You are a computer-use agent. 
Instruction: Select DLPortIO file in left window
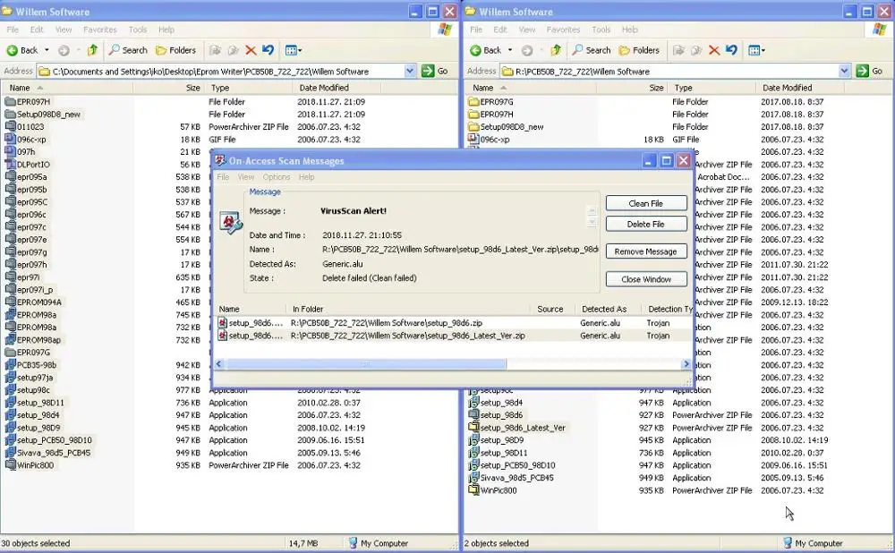pyautogui.click(x=28, y=165)
